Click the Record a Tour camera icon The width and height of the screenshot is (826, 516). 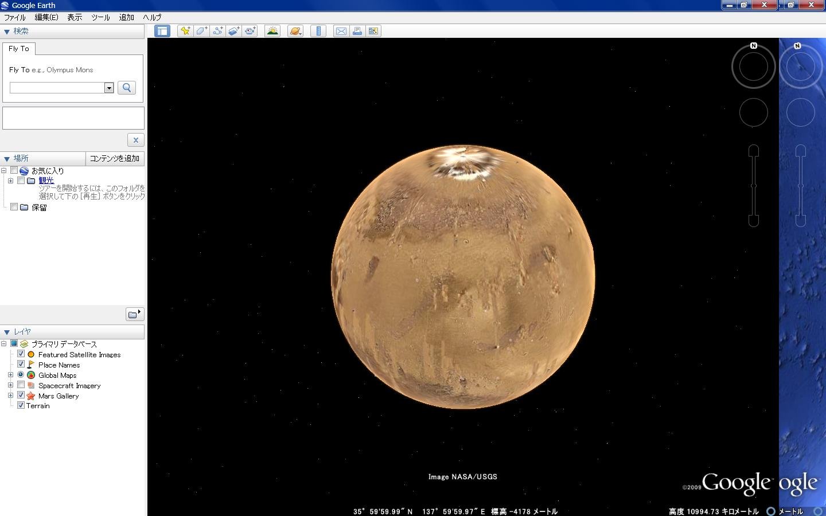pos(250,31)
